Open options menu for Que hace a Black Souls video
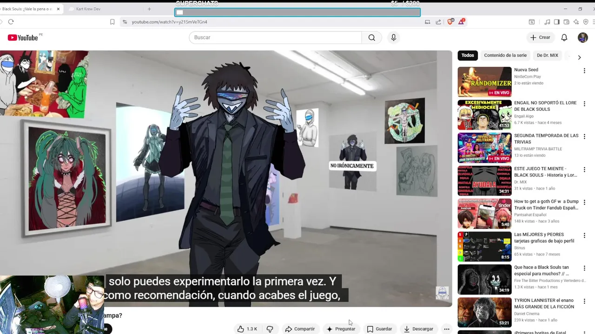 click(584, 269)
